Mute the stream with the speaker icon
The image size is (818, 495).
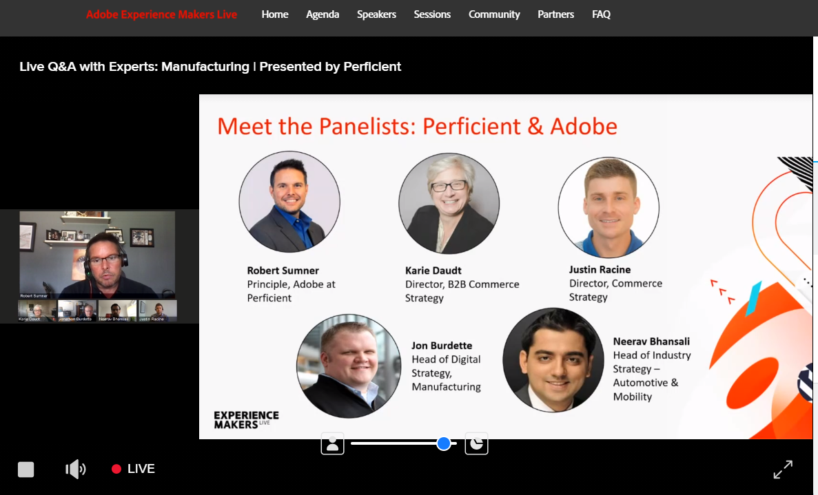76,469
